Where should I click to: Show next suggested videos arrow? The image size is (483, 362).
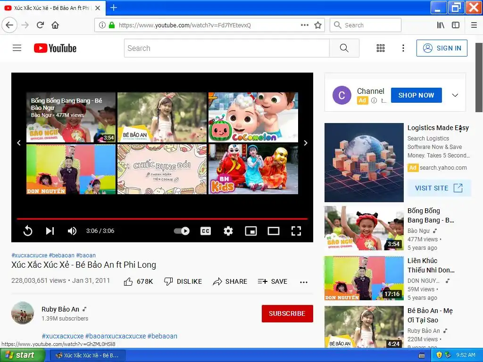[x=306, y=143]
